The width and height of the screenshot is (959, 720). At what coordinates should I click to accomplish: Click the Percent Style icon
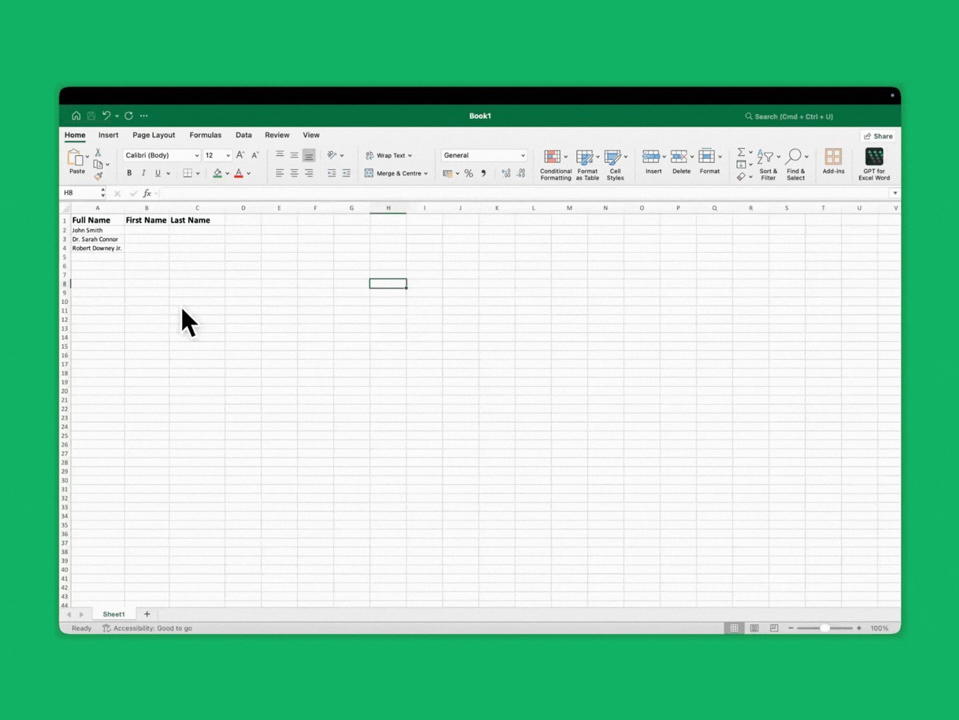469,173
